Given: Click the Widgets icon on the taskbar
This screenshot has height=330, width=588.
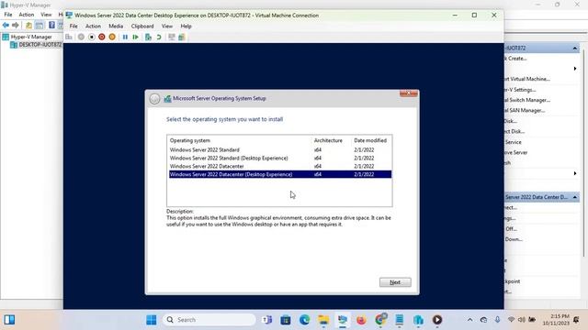Looking at the screenshot, I should (9, 320).
